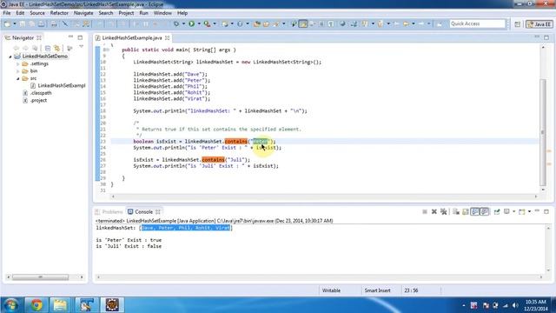Screen dimensions: 556x313
Task: Click the New file toolbar icon
Action: [7, 23]
